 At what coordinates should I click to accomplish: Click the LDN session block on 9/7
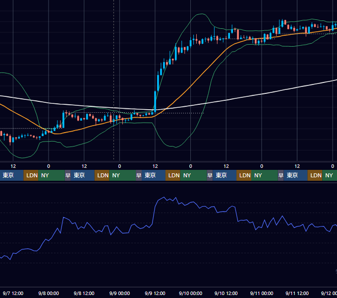[31, 175]
